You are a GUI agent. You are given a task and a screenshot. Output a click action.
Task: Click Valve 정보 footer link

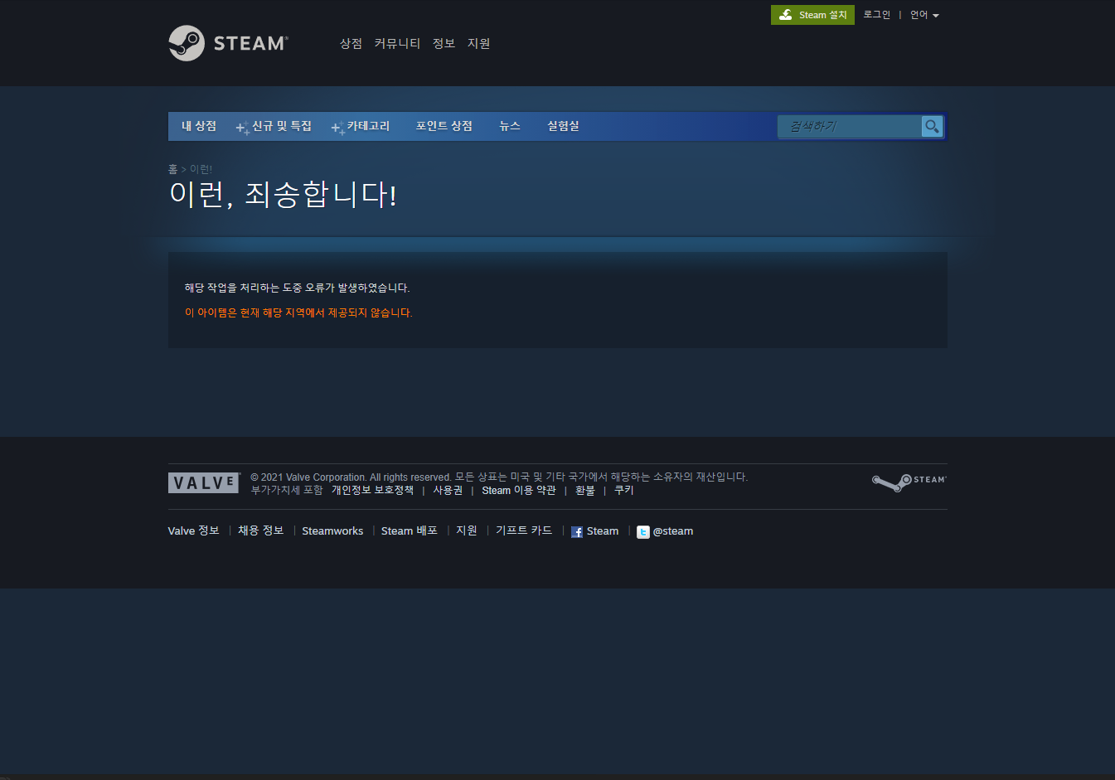click(193, 530)
